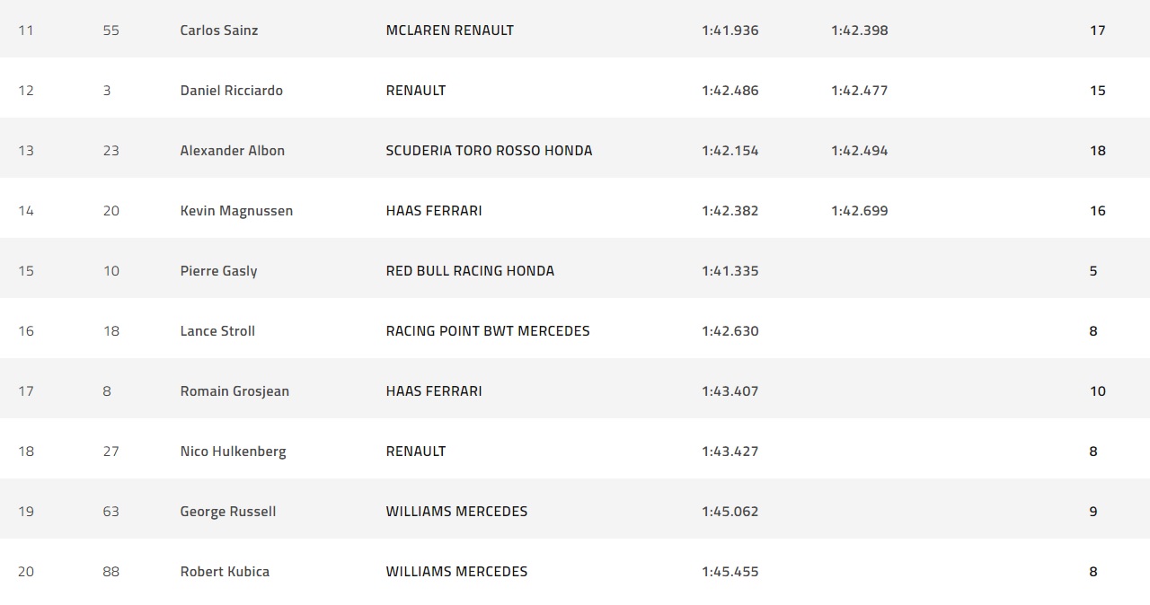Click George Russell's WILLIAMS MERCEDES team cell
1150x605 pixels.
tap(456, 512)
